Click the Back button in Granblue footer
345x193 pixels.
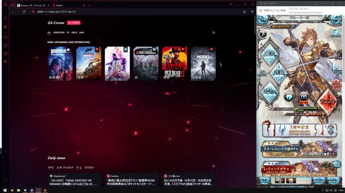(x=264, y=181)
